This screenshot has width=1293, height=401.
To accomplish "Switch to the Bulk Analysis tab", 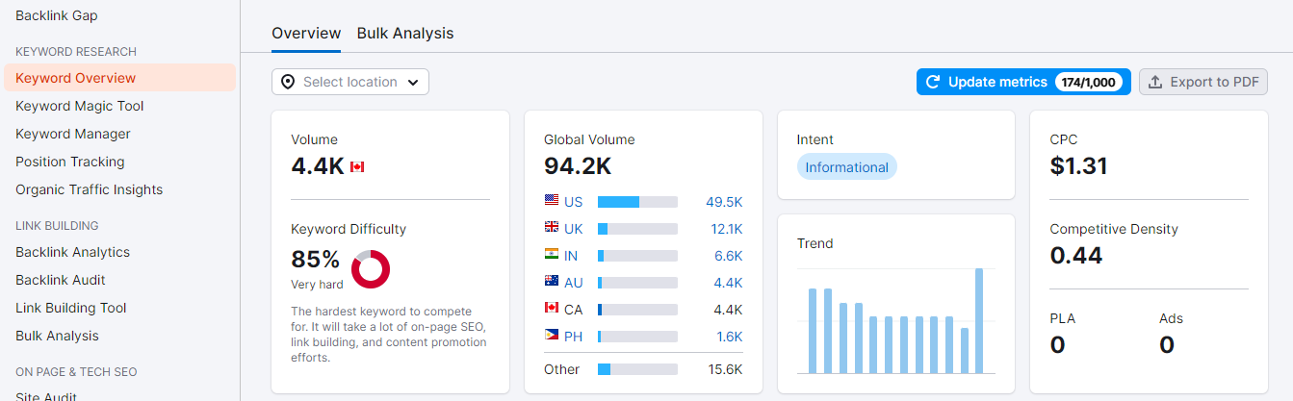I will pos(405,33).
